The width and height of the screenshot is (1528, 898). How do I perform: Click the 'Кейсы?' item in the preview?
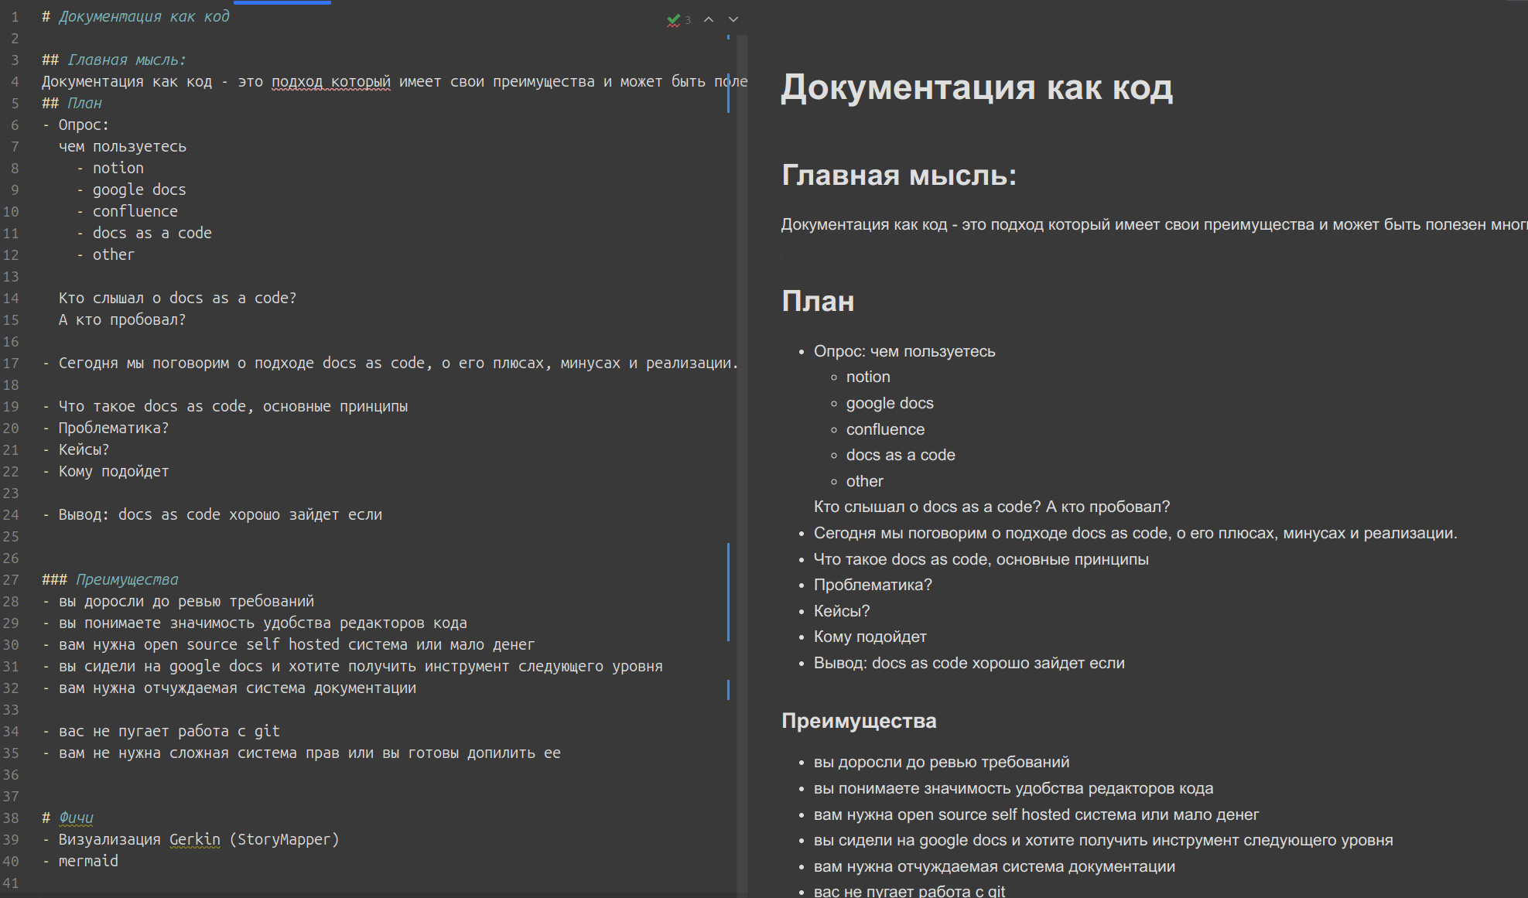click(x=842, y=611)
